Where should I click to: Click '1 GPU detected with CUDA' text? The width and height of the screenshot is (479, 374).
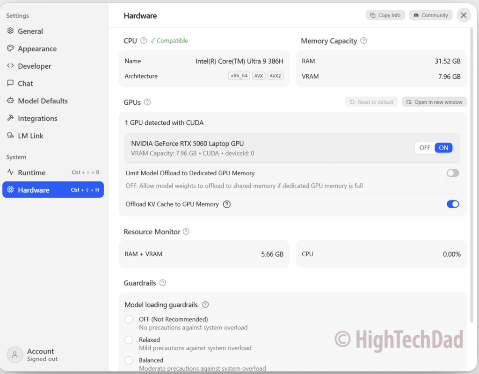pyautogui.click(x=164, y=123)
